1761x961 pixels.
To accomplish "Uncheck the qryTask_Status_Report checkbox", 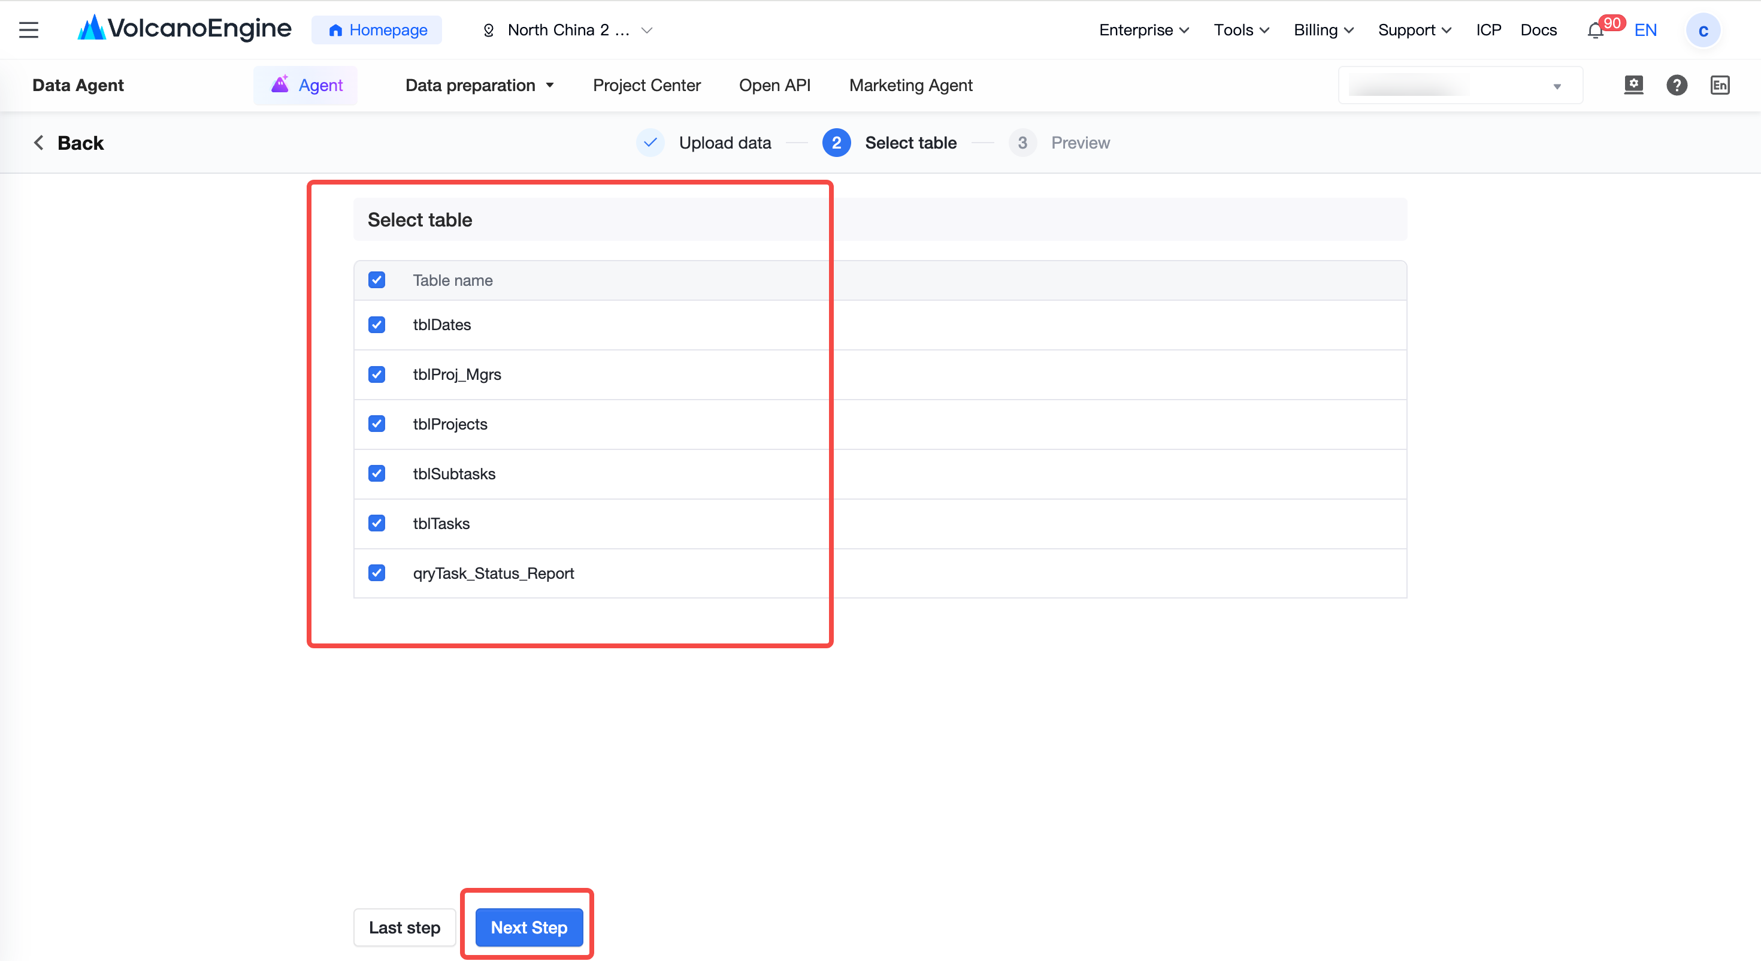I will click(377, 573).
